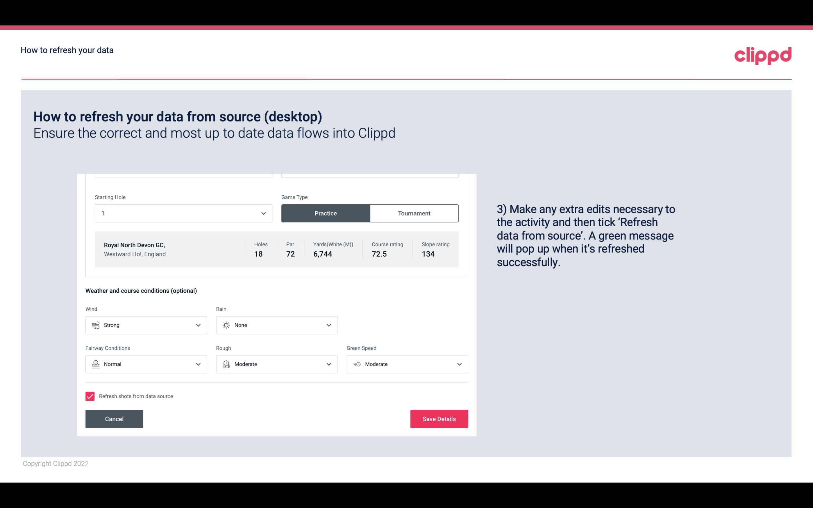Click the Tournament game type icon
This screenshot has width=813, height=508.
[x=414, y=213]
